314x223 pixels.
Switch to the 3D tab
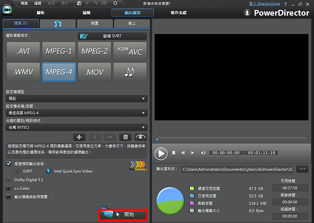58,24
